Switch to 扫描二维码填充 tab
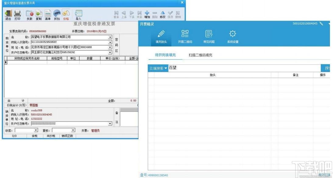 click(200, 55)
